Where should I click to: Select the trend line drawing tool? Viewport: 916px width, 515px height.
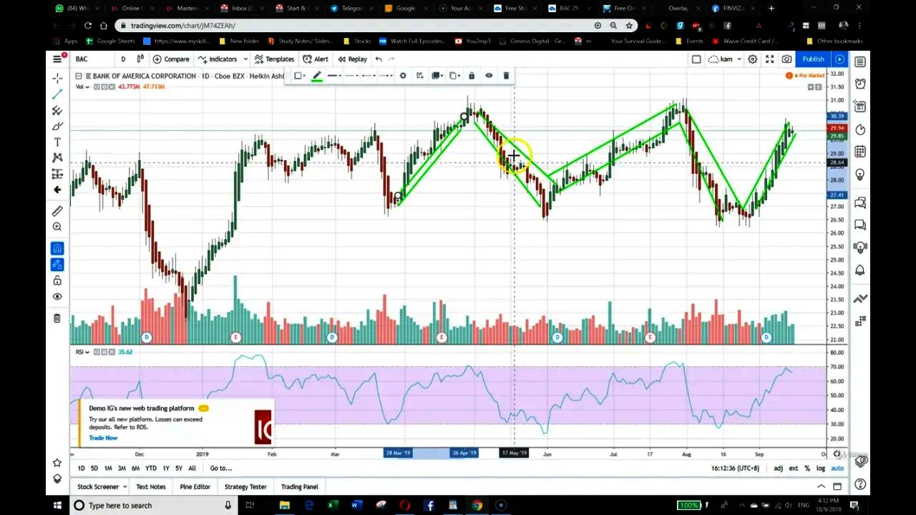tap(57, 94)
